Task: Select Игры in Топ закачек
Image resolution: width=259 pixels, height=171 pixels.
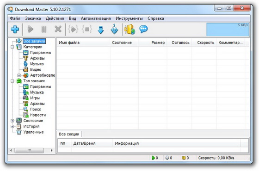Action: [35, 98]
